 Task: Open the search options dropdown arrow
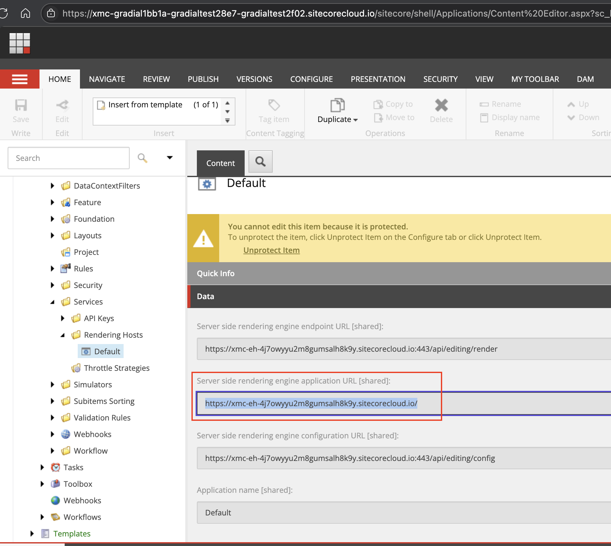[170, 158]
